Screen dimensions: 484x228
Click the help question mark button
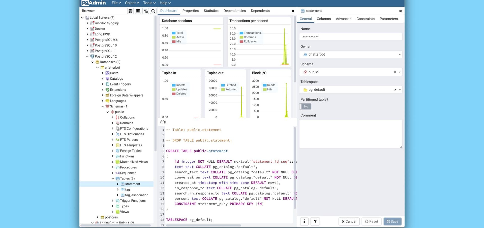coord(315,221)
